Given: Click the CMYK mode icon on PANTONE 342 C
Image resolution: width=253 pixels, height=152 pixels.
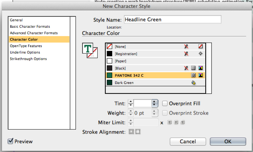Looking at the screenshot, I should pyautogui.click(x=201, y=75).
